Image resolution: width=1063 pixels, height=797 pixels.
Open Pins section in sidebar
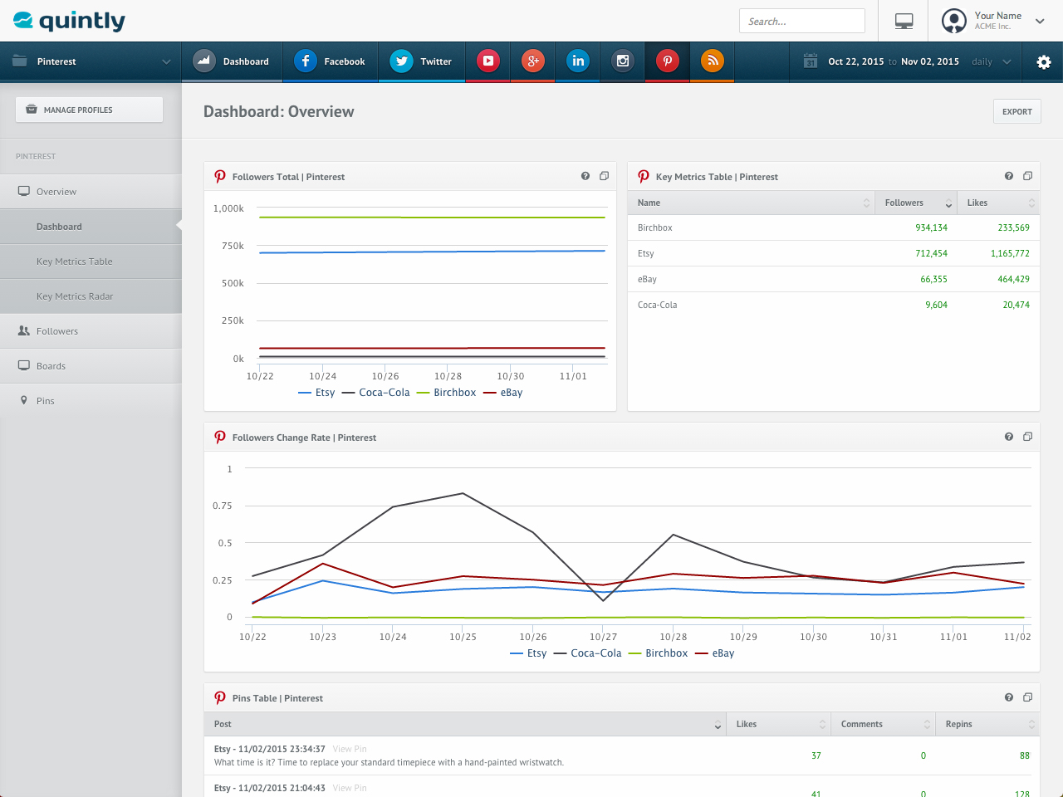(x=91, y=401)
